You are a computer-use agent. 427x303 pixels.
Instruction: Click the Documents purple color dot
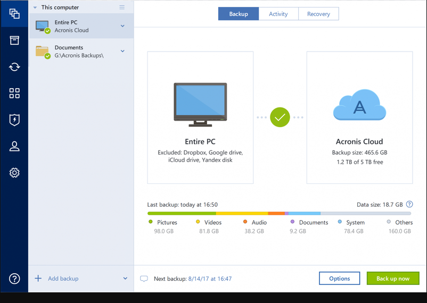[292, 222]
